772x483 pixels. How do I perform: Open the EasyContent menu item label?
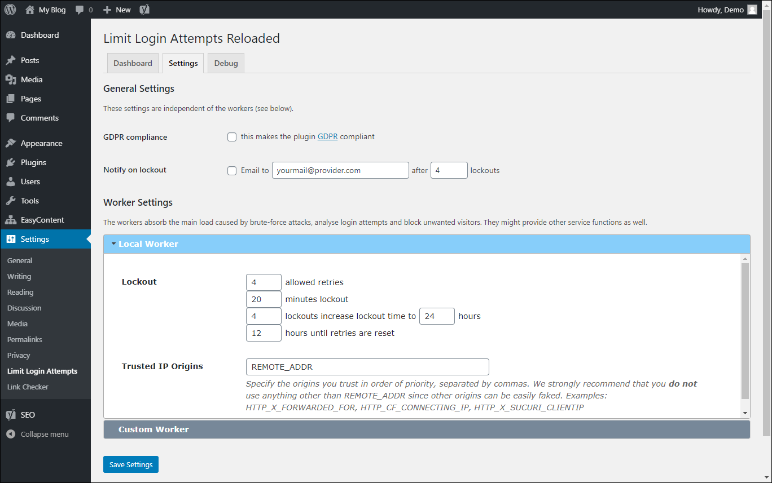coord(42,220)
